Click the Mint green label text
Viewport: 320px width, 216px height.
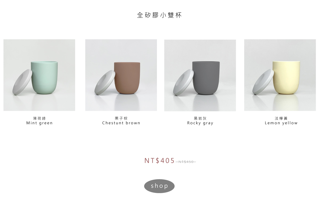point(39,123)
